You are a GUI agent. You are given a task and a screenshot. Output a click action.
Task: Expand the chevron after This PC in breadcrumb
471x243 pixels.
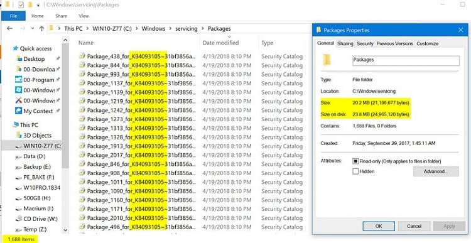(x=87, y=29)
